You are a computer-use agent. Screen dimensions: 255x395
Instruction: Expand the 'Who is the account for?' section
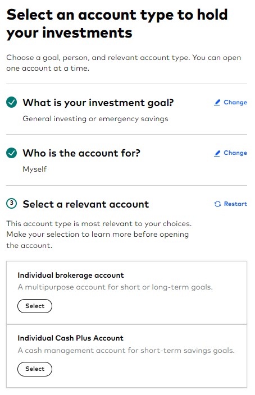(81, 153)
